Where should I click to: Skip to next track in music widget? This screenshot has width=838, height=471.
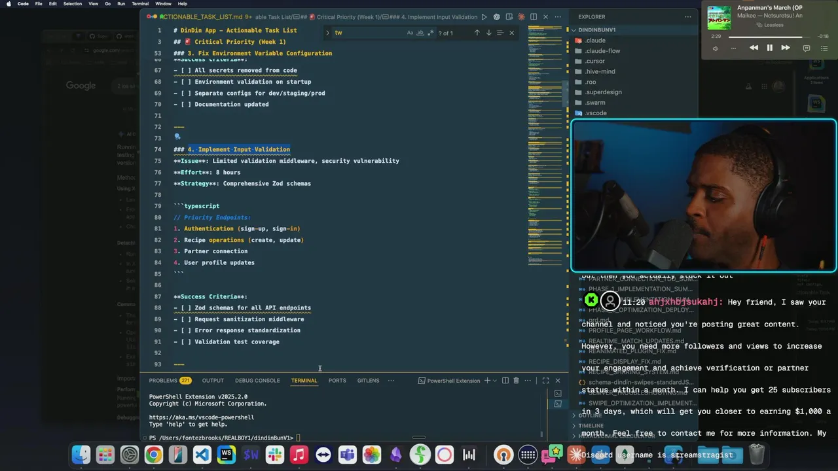tap(786, 48)
